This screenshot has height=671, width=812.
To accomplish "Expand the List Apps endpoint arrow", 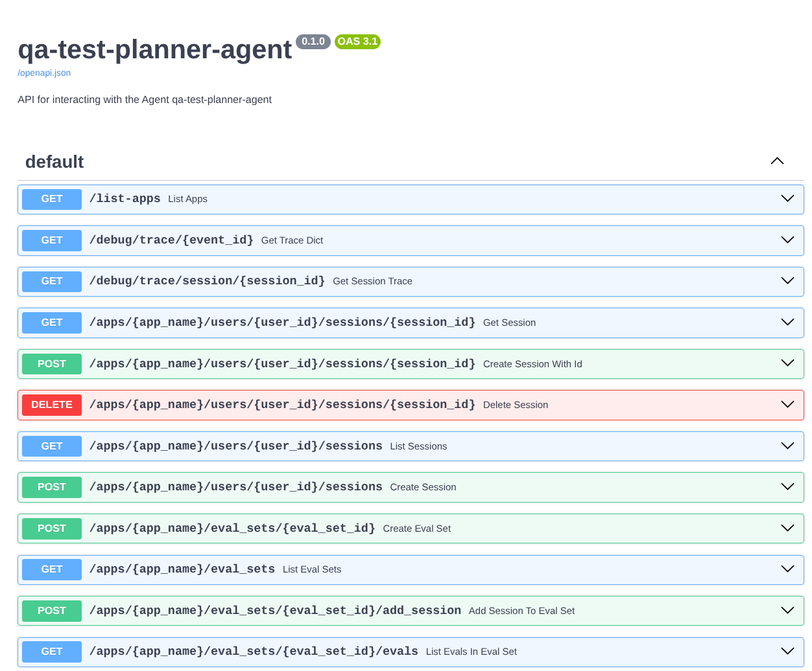I will [x=787, y=199].
